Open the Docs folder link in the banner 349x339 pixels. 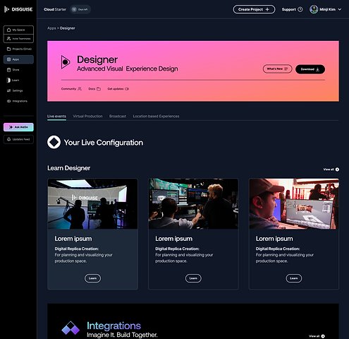pos(94,89)
